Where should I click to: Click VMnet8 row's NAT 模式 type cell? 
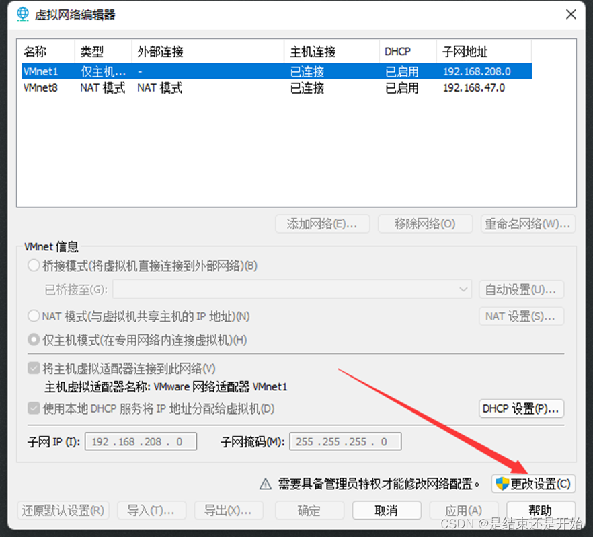[102, 87]
